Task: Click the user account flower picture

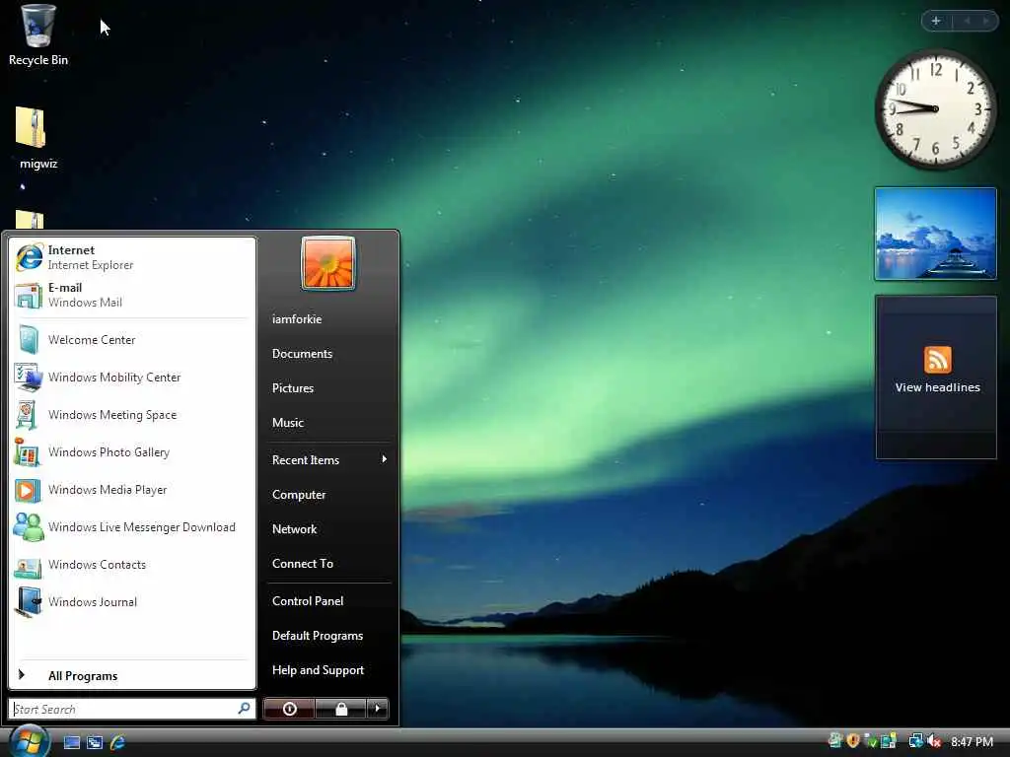Action: click(x=327, y=263)
